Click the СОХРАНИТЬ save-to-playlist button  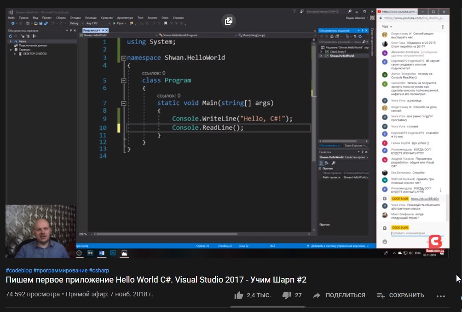(x=400, y=295)
